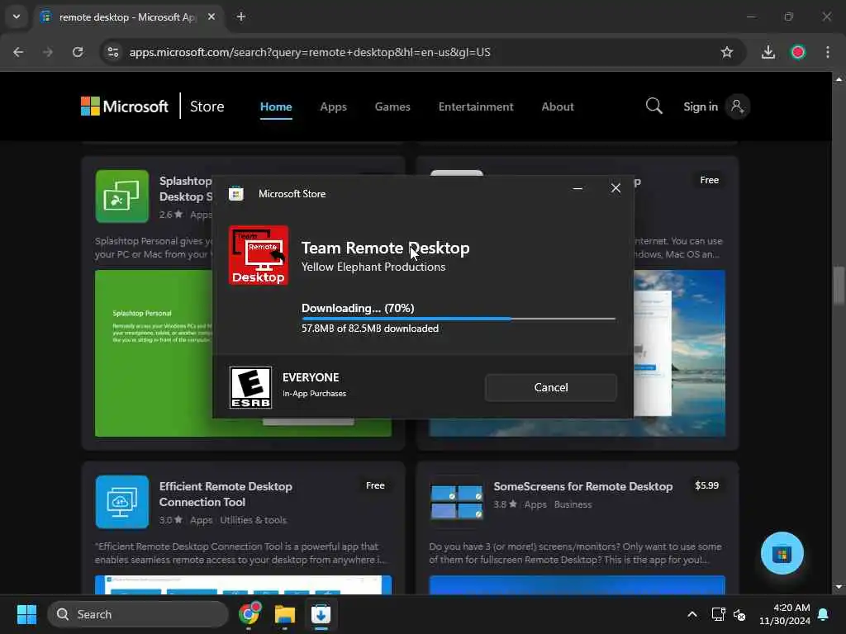This screenshot has height=634, width=846.
Task: Open Chrome from the taskbar
Action: 250,614
